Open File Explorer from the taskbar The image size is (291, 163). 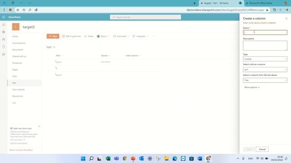[166, 158]
